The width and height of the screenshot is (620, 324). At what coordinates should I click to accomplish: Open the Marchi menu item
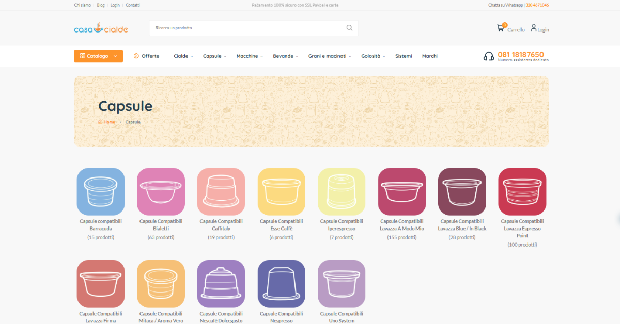point(430,56)
